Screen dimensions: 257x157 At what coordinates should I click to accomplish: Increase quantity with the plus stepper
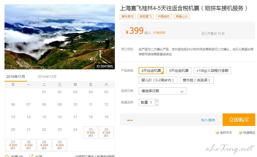(x=157, y=101)
